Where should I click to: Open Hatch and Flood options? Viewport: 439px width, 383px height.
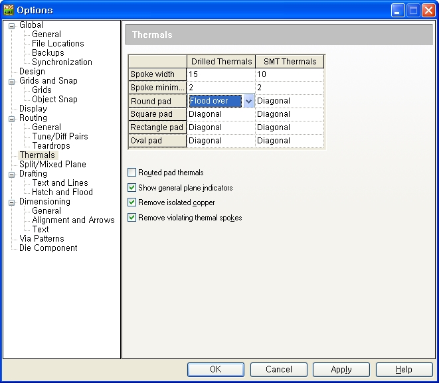(62, 192)
